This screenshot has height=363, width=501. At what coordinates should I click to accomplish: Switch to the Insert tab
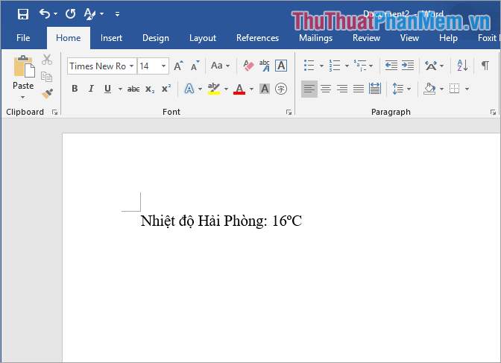[x=111, y=38]
